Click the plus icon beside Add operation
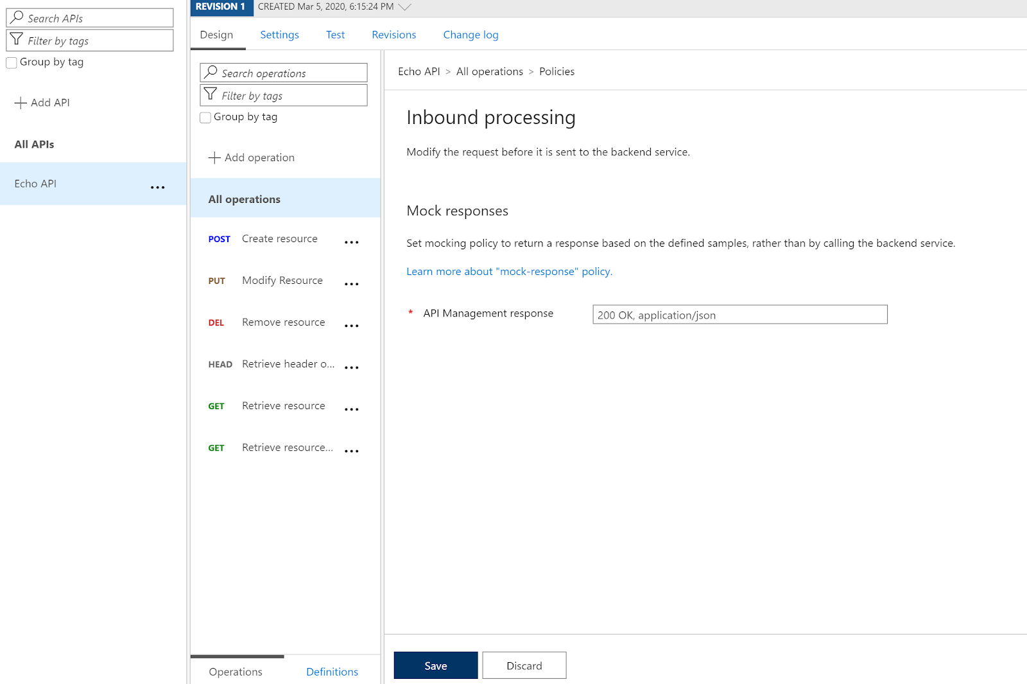The width and height of the screenshot is (1027, 684). [x=214, y=158]
